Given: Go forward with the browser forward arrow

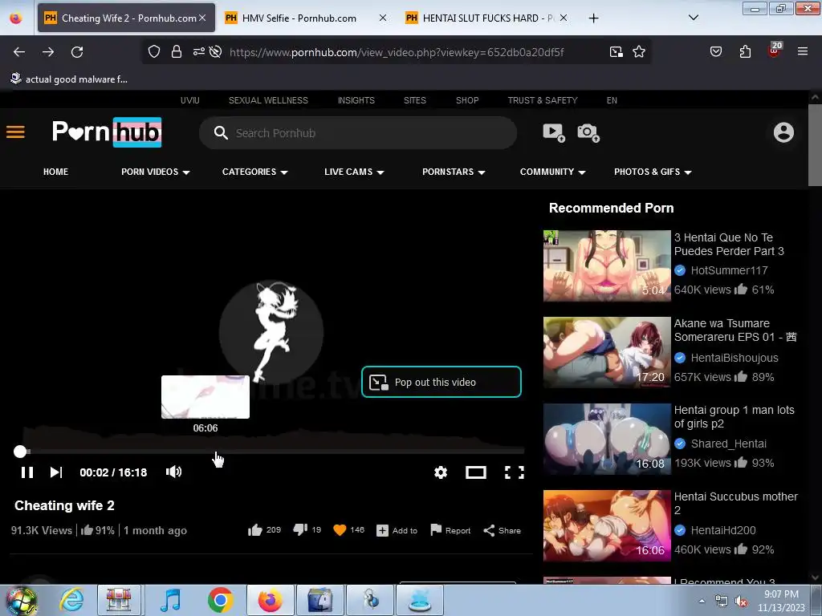Looking at the screenshot, I should point(48,52).
